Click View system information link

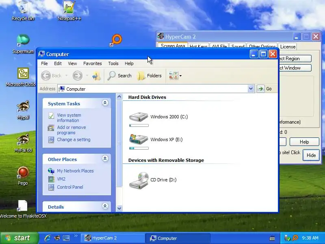[69, 118]
